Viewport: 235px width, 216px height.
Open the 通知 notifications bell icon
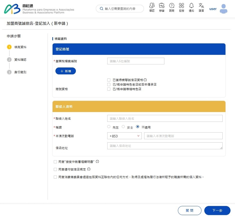coord(191,8)
